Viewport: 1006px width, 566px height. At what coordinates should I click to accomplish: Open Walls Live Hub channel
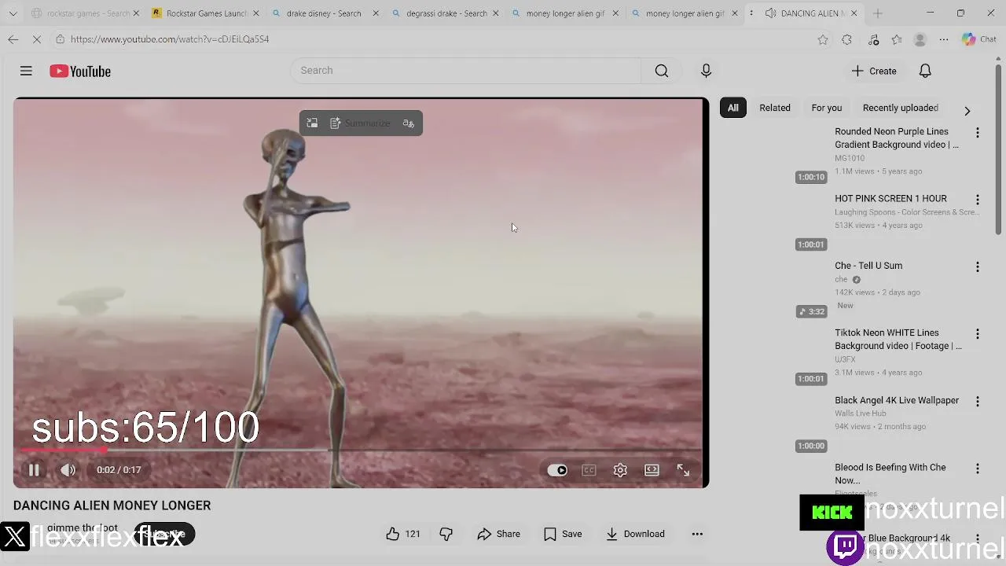pyautogui.click(x=860, y=413)
